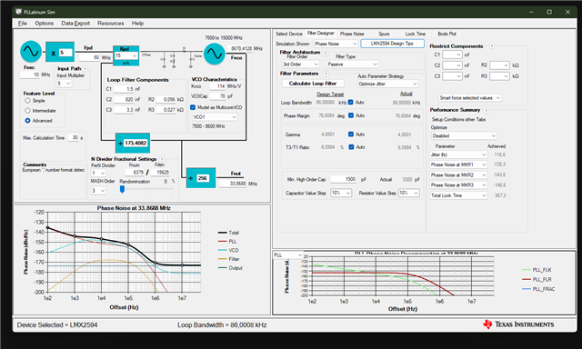Click the Max. Calculation Time field
This screenshot has width=582, height=349.
pos(73,137)
